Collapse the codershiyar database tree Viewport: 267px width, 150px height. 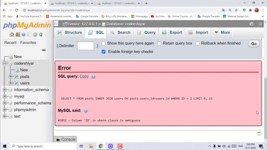point(5,63)
